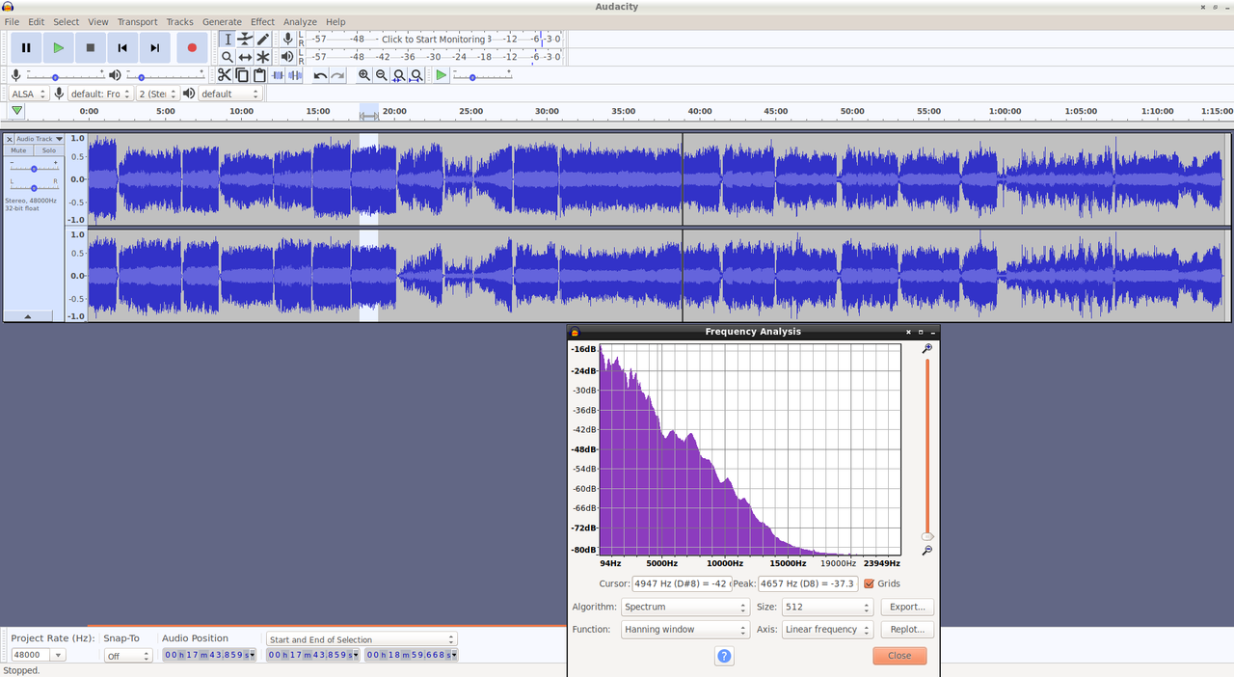
Task: Click the recording meter 'Click to Start Monitoring' area
Action: (433, 39)
